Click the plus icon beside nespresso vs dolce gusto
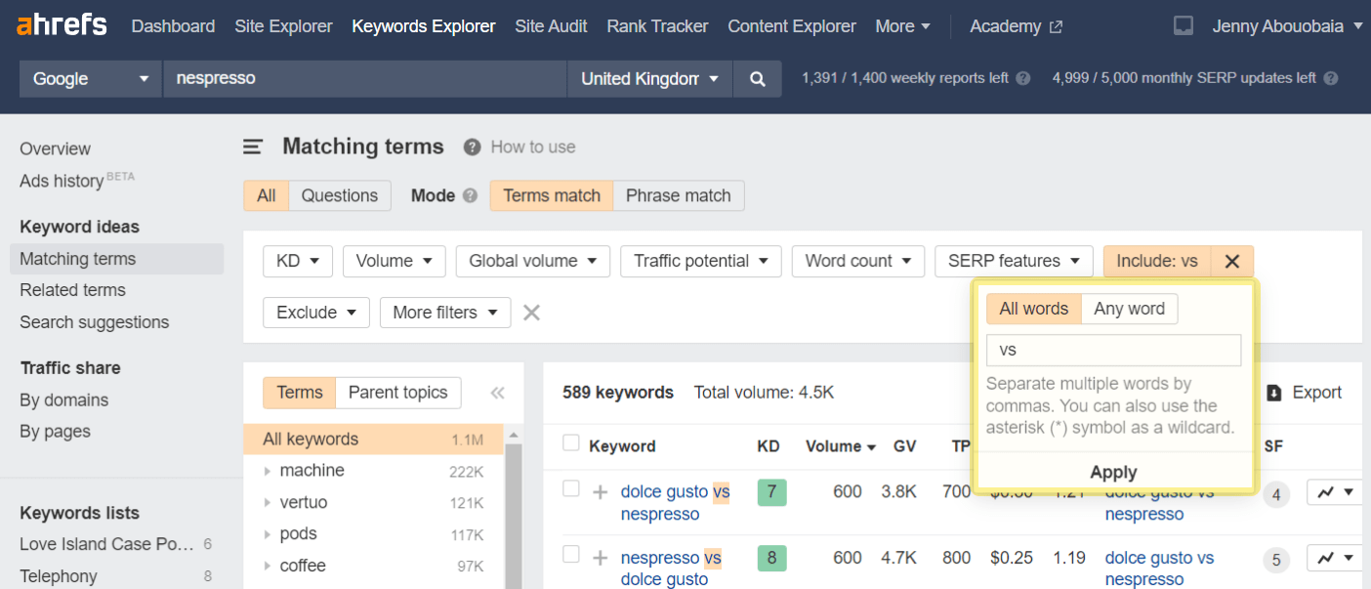 (599, 559)
